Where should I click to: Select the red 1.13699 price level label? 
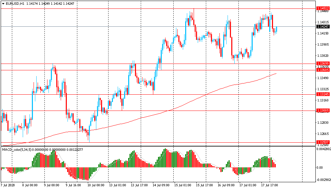323,63
